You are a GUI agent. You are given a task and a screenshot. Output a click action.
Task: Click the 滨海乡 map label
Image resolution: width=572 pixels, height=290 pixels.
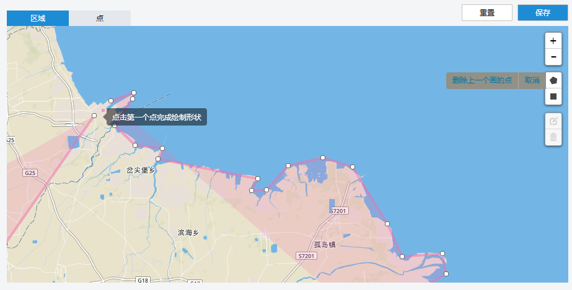[188, 232]
